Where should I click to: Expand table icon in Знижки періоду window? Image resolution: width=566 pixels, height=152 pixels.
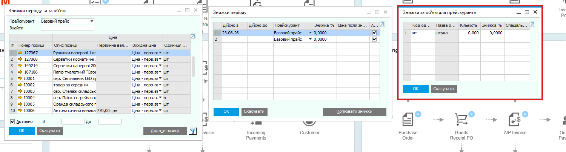coord(382,25)
